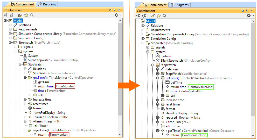Click collapse-all tree icon in right toolbar
Viewport: 257px width, 140px height.
[x=144, y=16]
